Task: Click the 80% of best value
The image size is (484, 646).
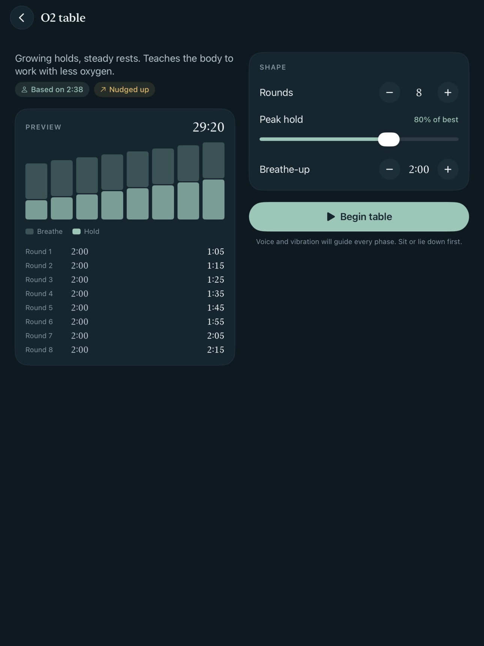Action: click(436, 119)
